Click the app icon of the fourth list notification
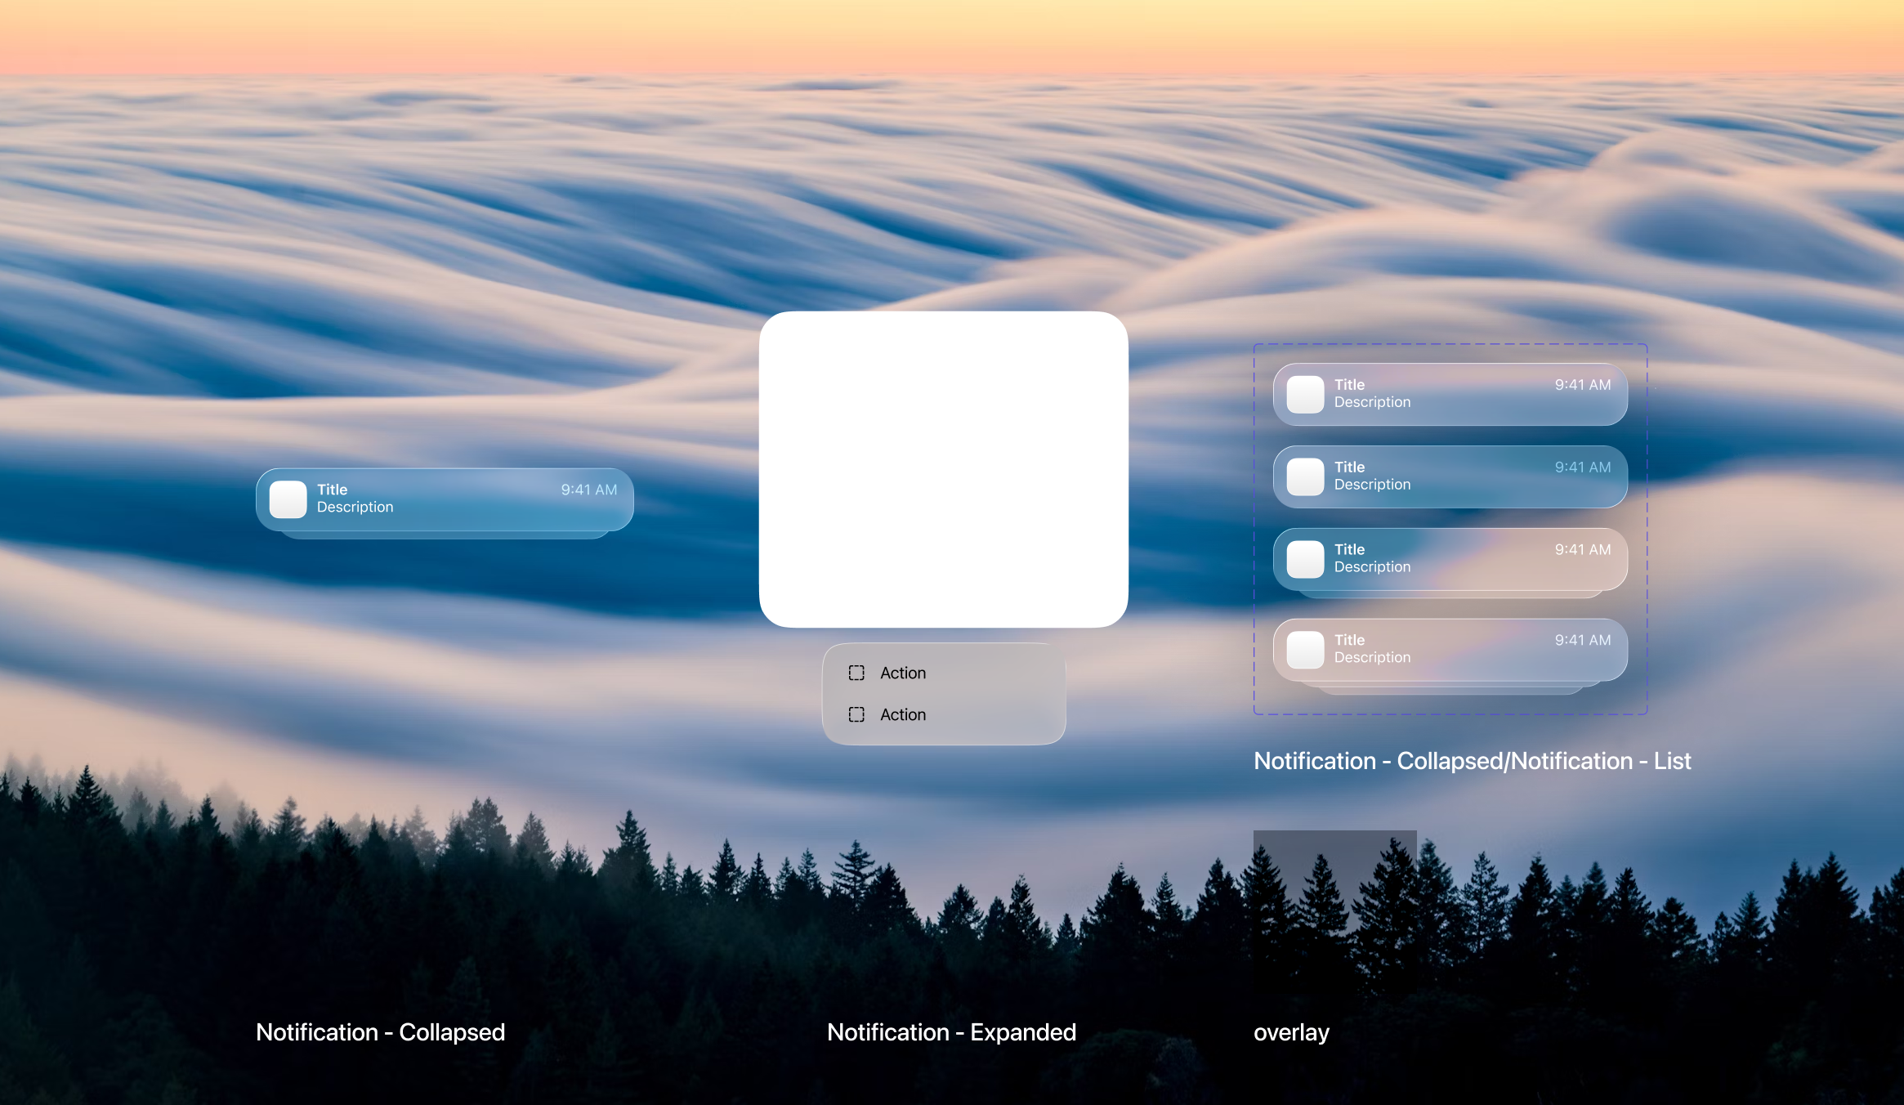 pos(1305,650)
